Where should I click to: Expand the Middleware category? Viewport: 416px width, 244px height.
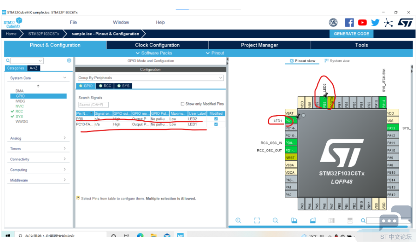[x=65, y=180]
